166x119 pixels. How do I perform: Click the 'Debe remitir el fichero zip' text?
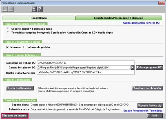coord(75,109)
